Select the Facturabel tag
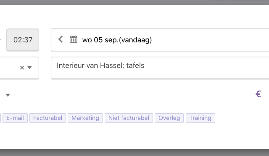The height and width of the screenshot is (156, 269). (x=47, y=118)
